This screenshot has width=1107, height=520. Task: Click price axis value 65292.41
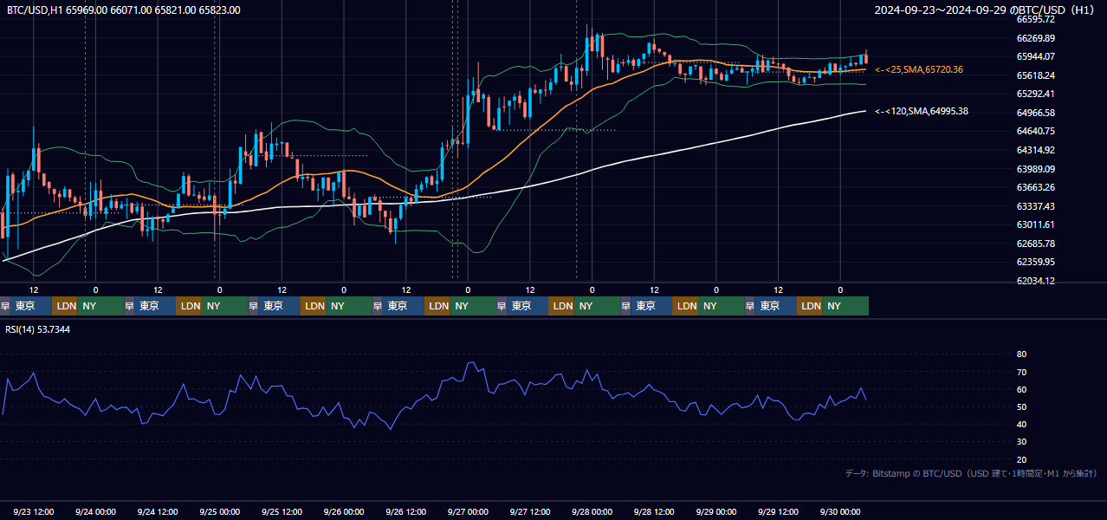(1035, 94)
